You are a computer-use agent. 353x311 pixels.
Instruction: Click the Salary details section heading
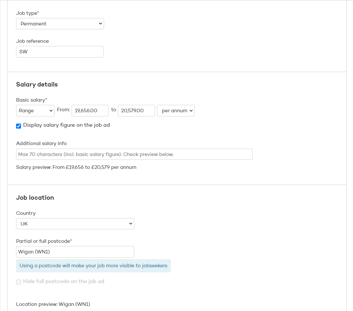tap(37, 85)
